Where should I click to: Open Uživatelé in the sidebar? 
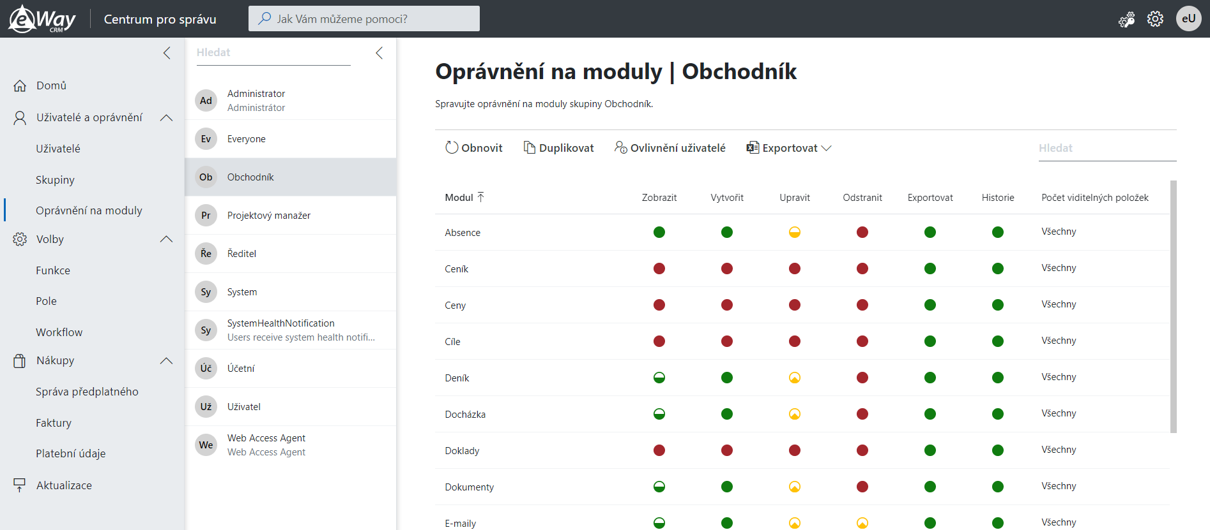pos(58,149)
